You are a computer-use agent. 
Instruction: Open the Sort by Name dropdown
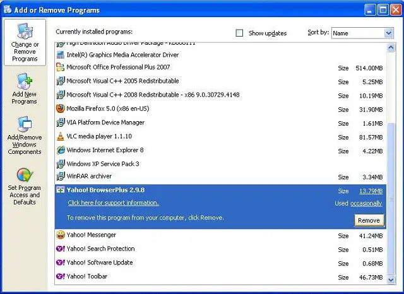tap(362, 33)
